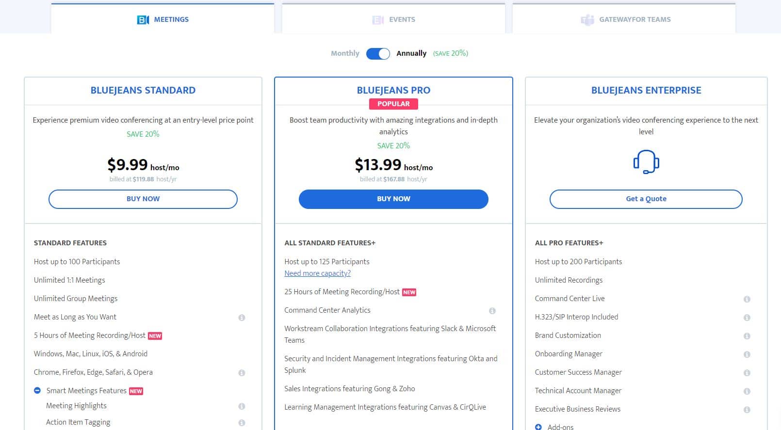Open info for Technical Account Manager
The image size is (781, 430).
click(x=747, y=391)
